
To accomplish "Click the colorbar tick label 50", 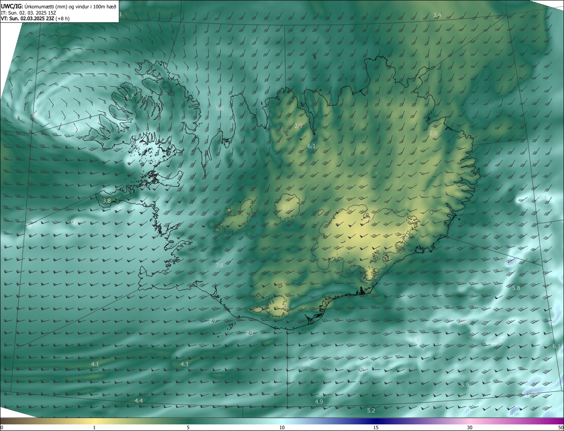I will tap(560, 427).
